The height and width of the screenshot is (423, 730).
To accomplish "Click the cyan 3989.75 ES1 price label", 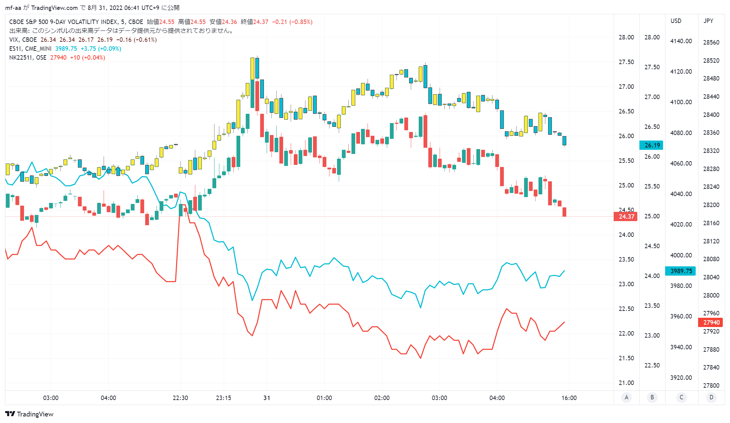I will [x=681, y=271].
